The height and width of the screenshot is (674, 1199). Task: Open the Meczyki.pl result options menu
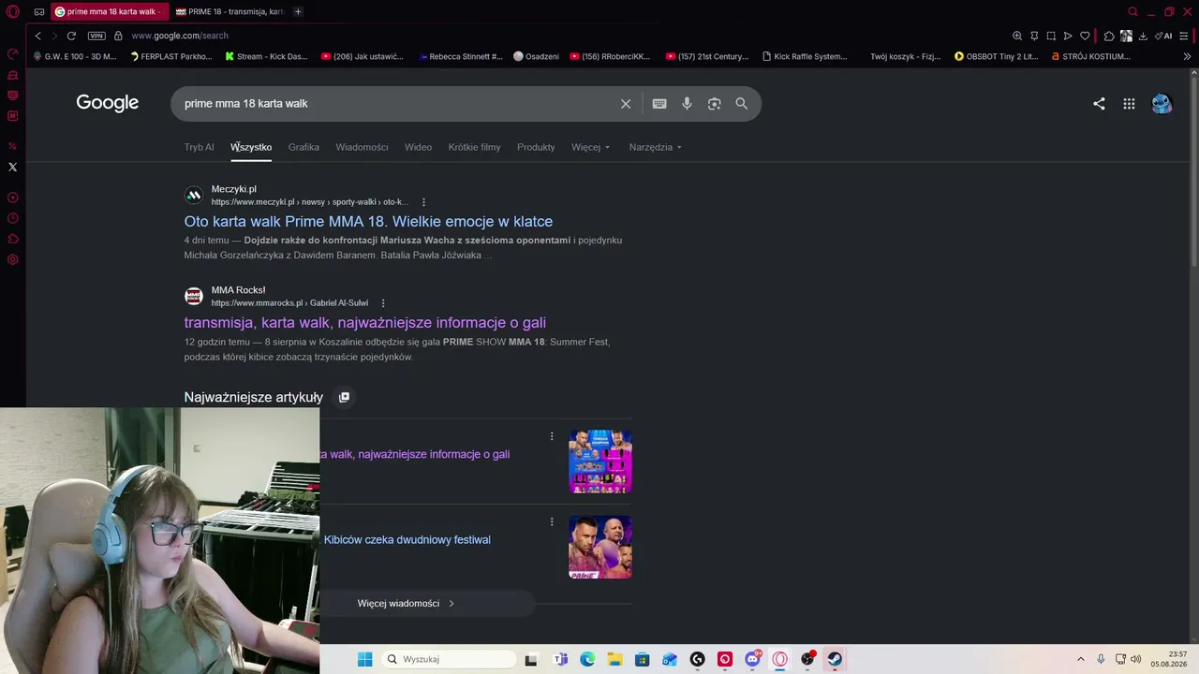coord(423,202)
